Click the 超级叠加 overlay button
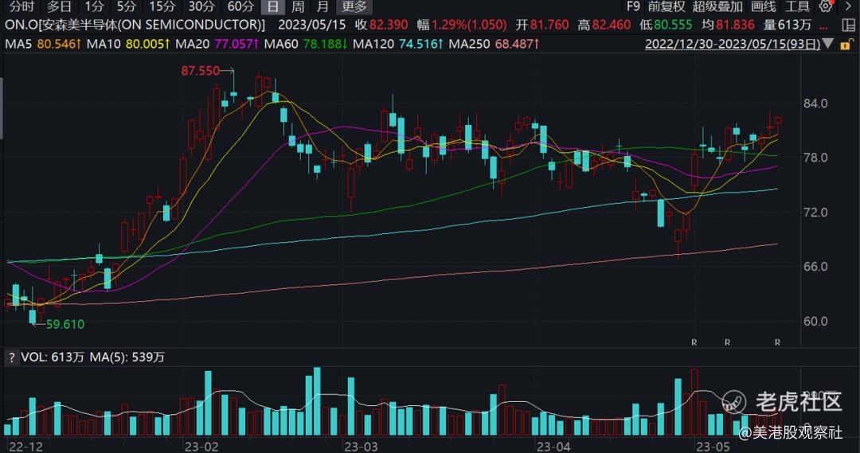Screen dimensions: 860x453 [x=717, y=6]
